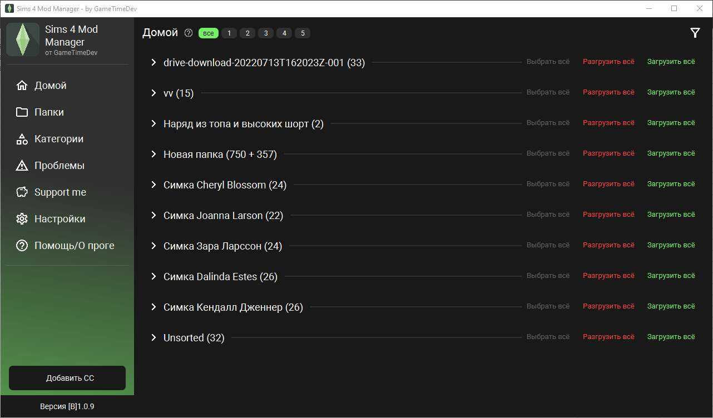Expand the drive-download-20220713T162023Z-001 folder
Viewport: 713px width, 418px height.
pyautogui.click(x=154, y=63)
